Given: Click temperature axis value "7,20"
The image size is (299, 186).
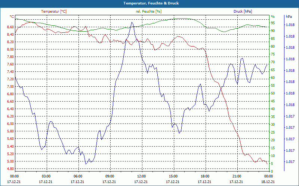Looking at the screenshot, I should (10, 79).
